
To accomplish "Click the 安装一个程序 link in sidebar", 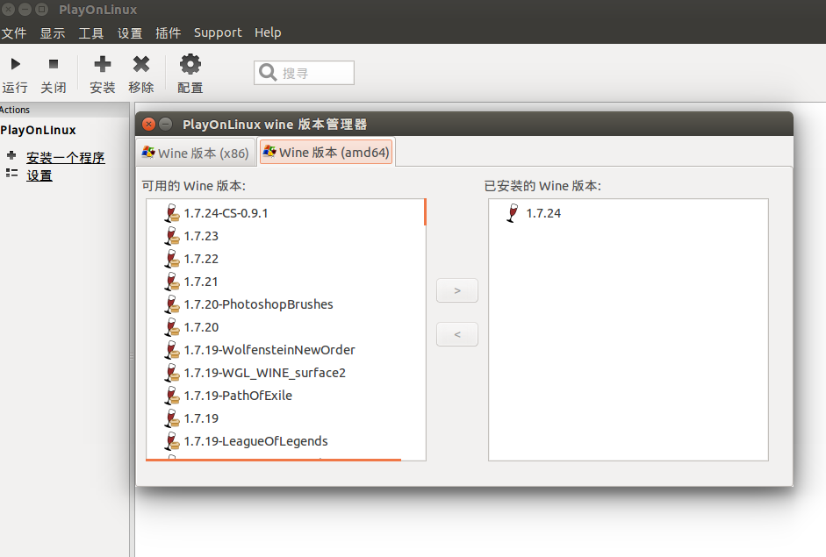I will [66, 157].
